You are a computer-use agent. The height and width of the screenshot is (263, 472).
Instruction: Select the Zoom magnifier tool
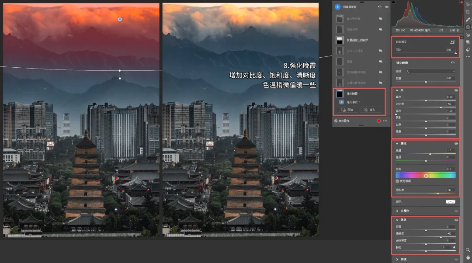pyautogui.click(x=468, y=250)
